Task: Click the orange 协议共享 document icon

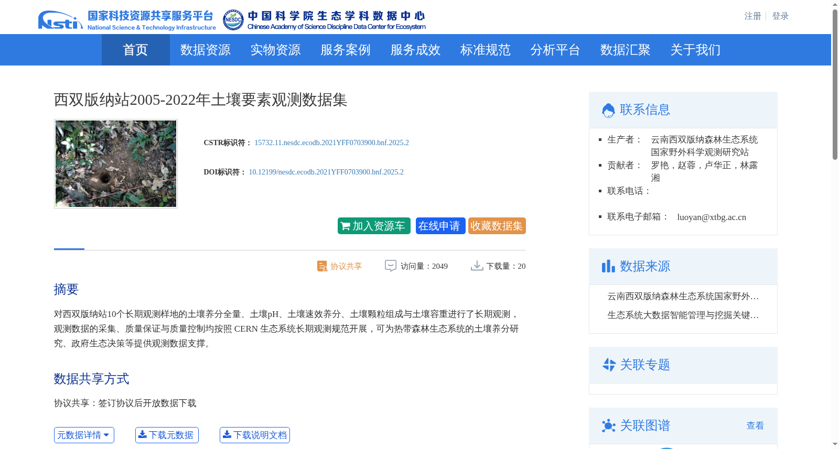Action: point(322,266)
